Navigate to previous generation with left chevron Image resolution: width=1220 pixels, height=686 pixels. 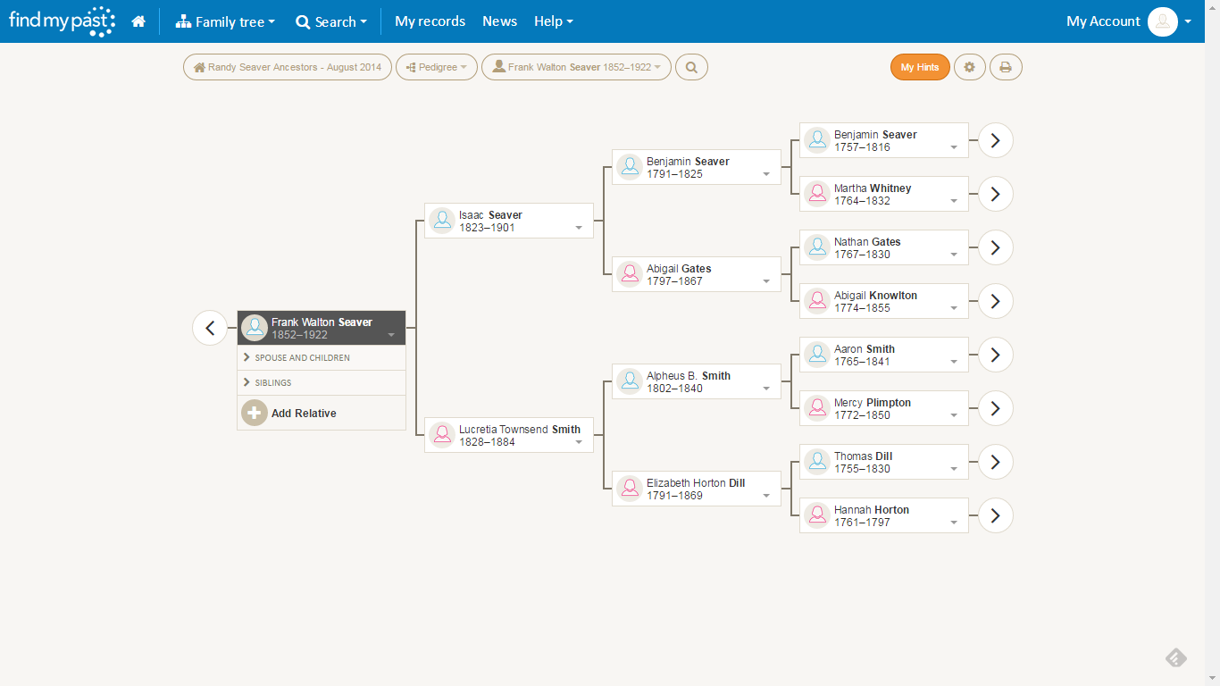[x=210, y=328]
